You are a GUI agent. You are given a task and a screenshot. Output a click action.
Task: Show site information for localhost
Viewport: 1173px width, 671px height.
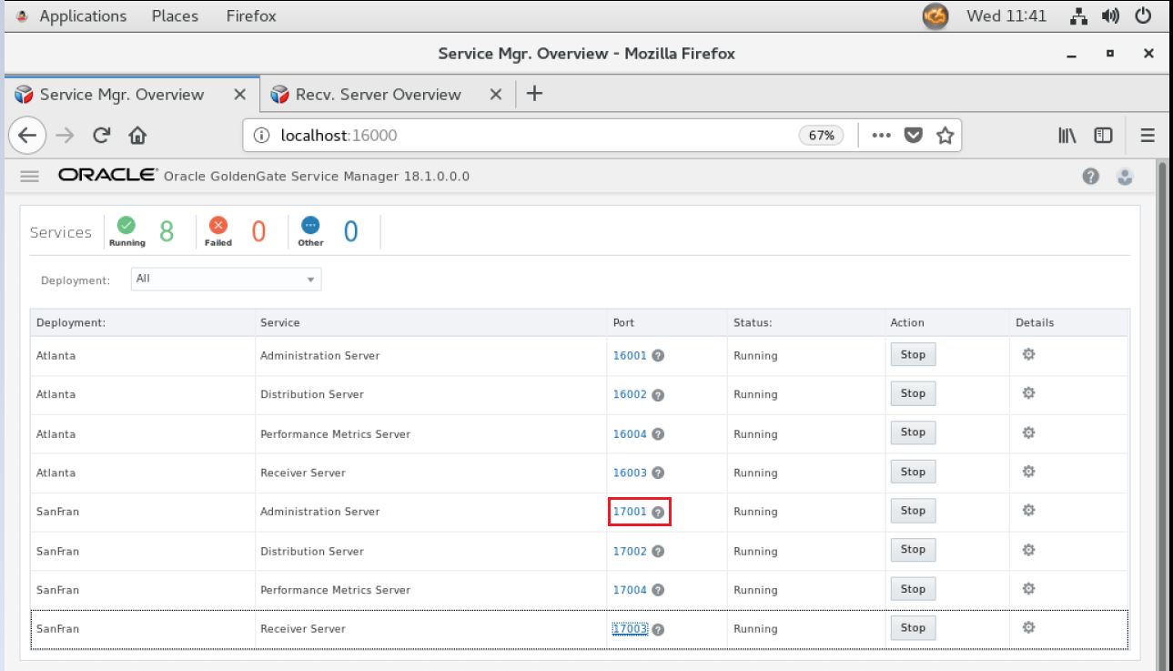pos(261,136)
